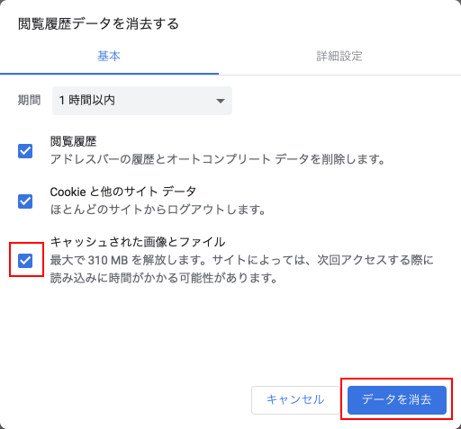
Task: Click the 閲覧履歴 option title
Action: click(x=73, y=141)
